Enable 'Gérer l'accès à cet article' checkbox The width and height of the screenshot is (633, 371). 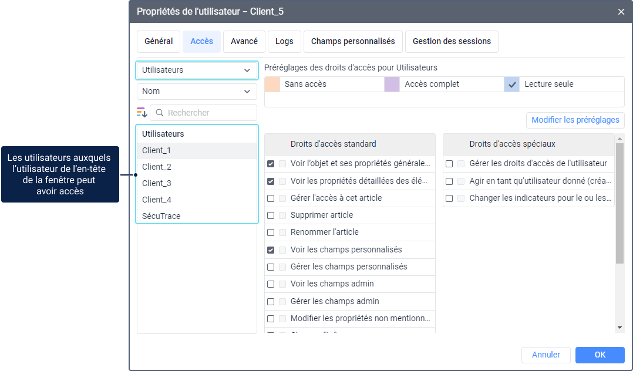[271, 198]
